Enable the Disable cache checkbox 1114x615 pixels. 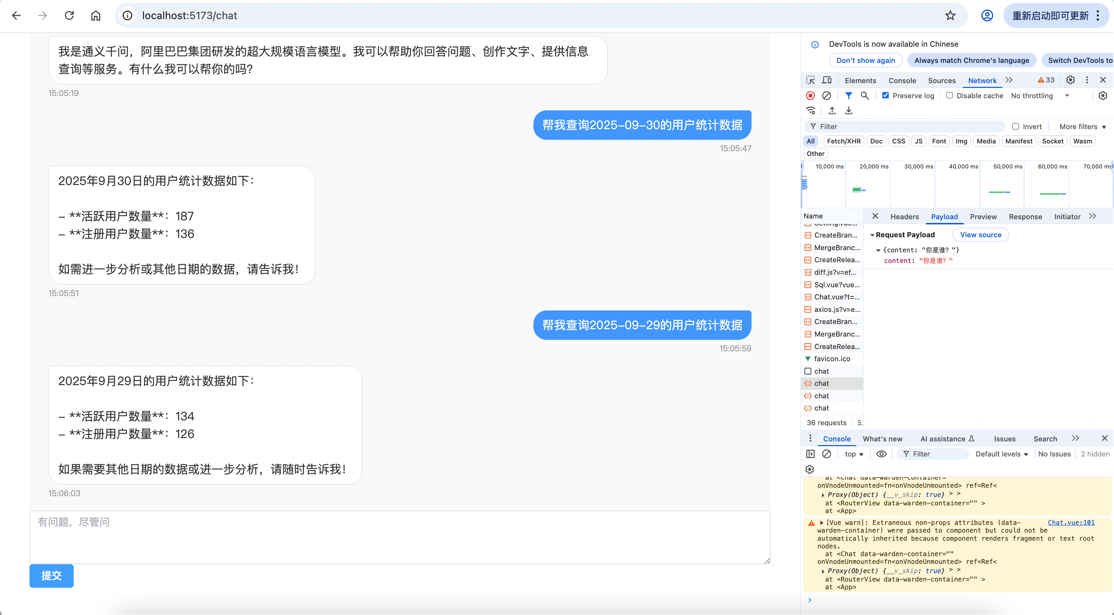(x=950, y=96)
